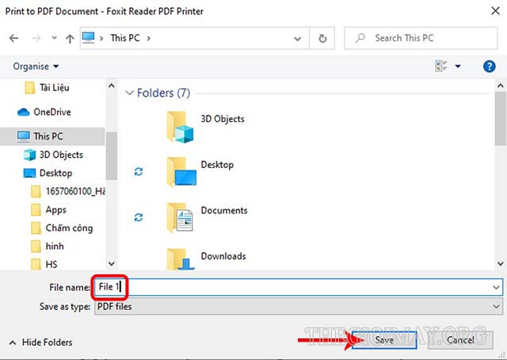Select the 1657060100_Hà folder in sidebar
507x360 pixels.
click(68, 191)
